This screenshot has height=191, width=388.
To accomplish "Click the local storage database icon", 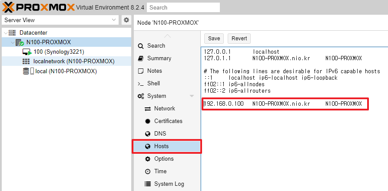I will [x=28, y=71].
